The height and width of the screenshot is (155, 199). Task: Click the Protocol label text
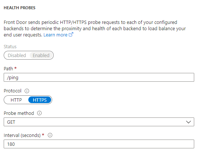point(13,91)
